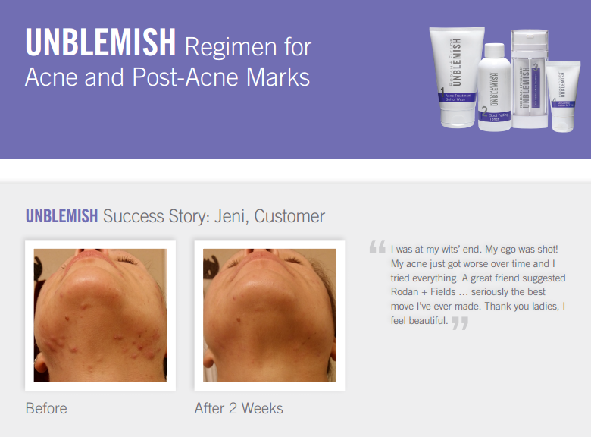Click the large UNBLEMISH header title
591x437 pixels.
pyautogui.click(x=101, y=42)
